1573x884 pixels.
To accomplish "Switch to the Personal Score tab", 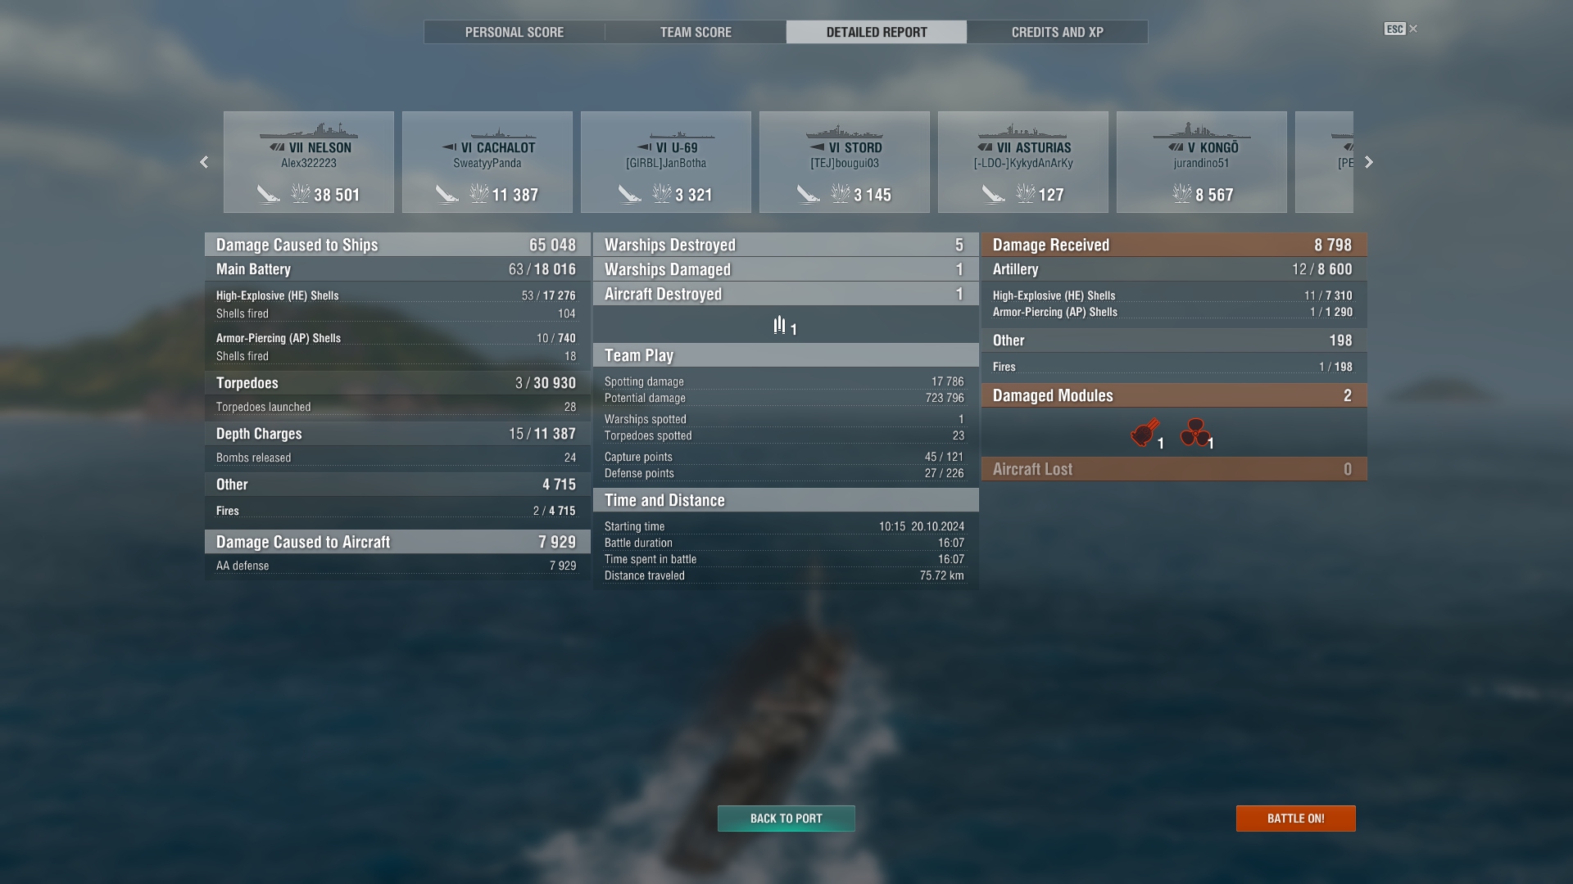I will click(x=515, y=32).
